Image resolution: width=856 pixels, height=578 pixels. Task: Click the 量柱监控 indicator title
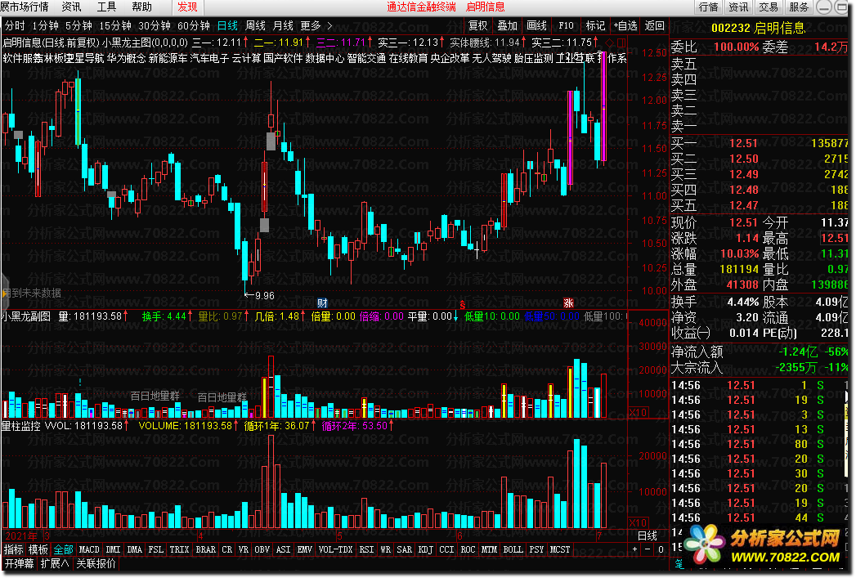coord(20,426)
